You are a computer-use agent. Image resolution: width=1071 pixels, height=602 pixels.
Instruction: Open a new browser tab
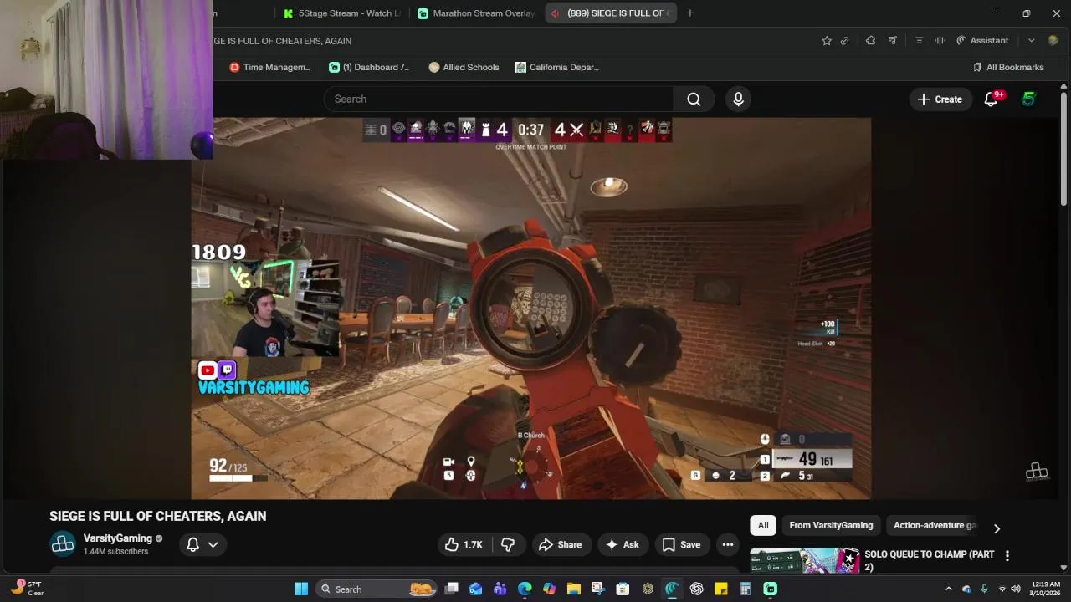[x=689, y=13]
